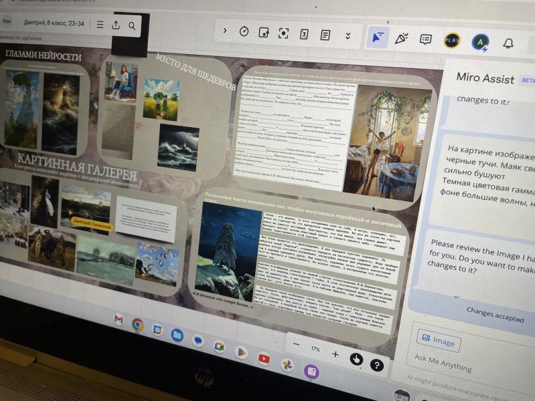The image size is (535, 401).
Task: Click the 'free' plan badge
Action: [7, 21]
